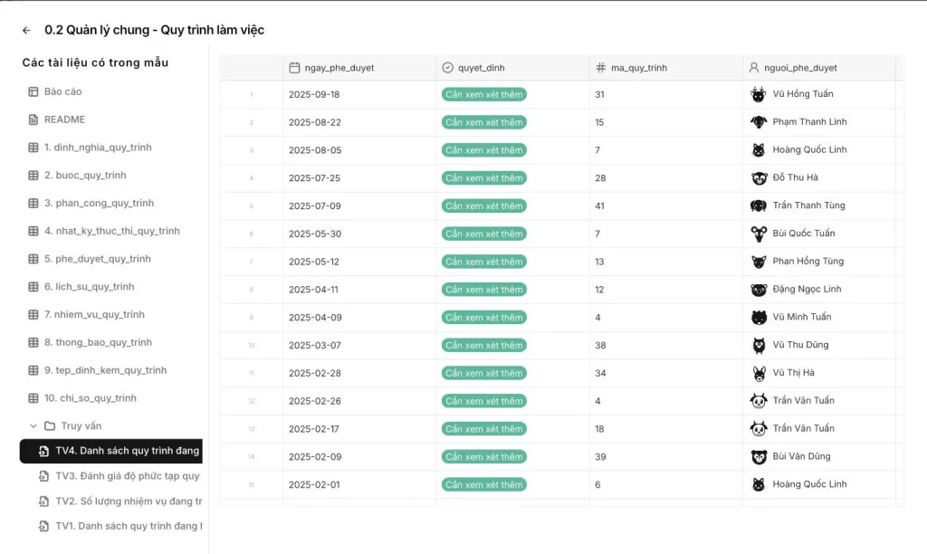927x554 pixels.
Task: Open the 5. phe_duyet_quy_trinh table
Action: (x=97, y=259)
